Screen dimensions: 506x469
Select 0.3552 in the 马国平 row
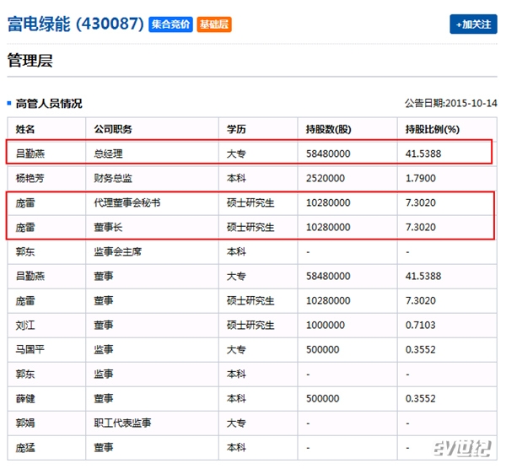tap(421, 349)
